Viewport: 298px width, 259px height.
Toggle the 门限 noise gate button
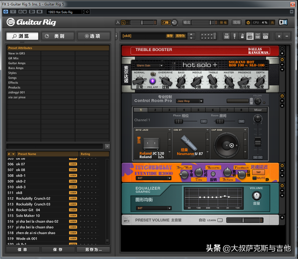coord(166,23)
